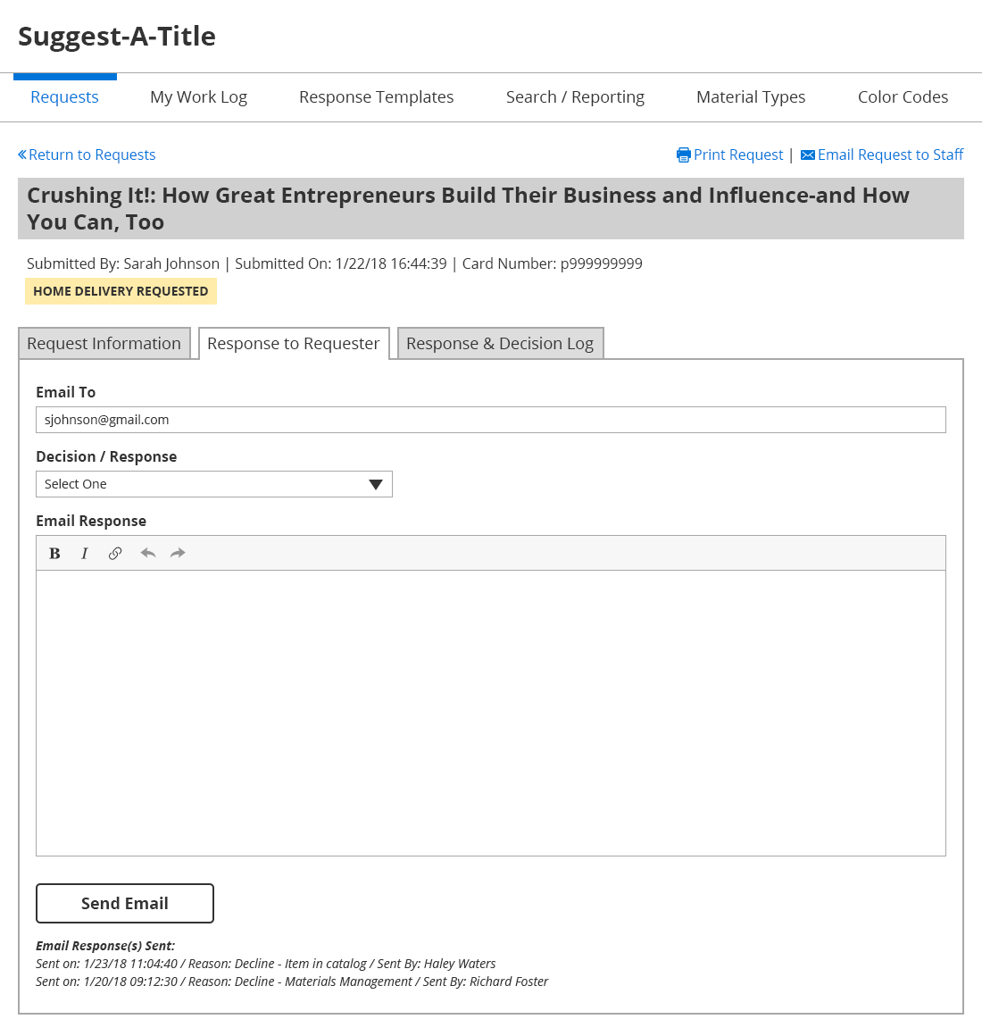Click Email Request to Staff link

click(x=890, y=155)
